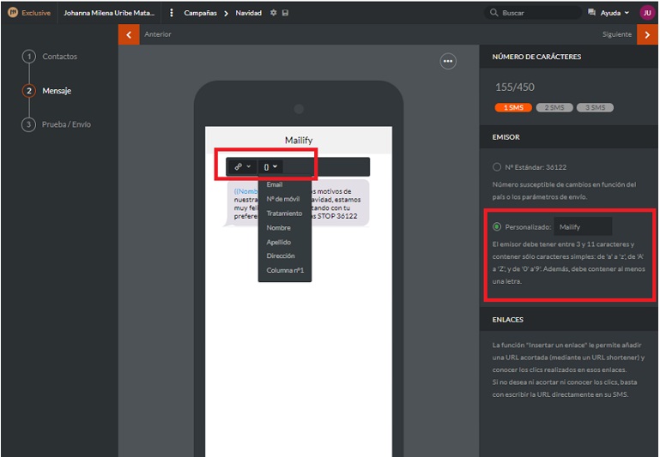Select the Nº Estándar: 36122 radio button
The width and height of the screenshot is (660, 457).
(497, 167)
